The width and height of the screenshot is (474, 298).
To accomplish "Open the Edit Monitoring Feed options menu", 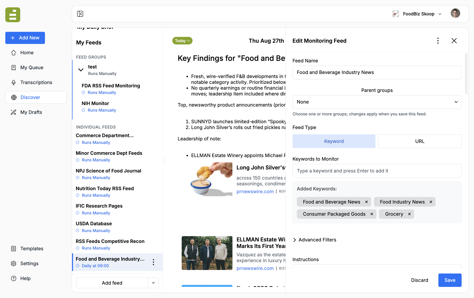I will (x=438, y=41).
